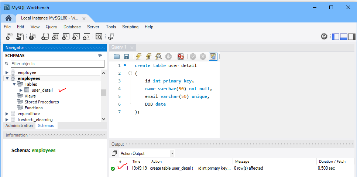Open the View menu

(35, 27)
